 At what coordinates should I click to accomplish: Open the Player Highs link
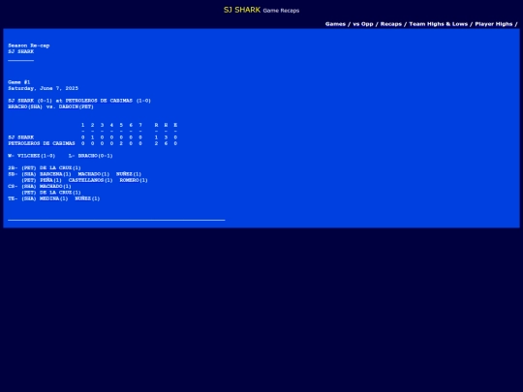494,24
